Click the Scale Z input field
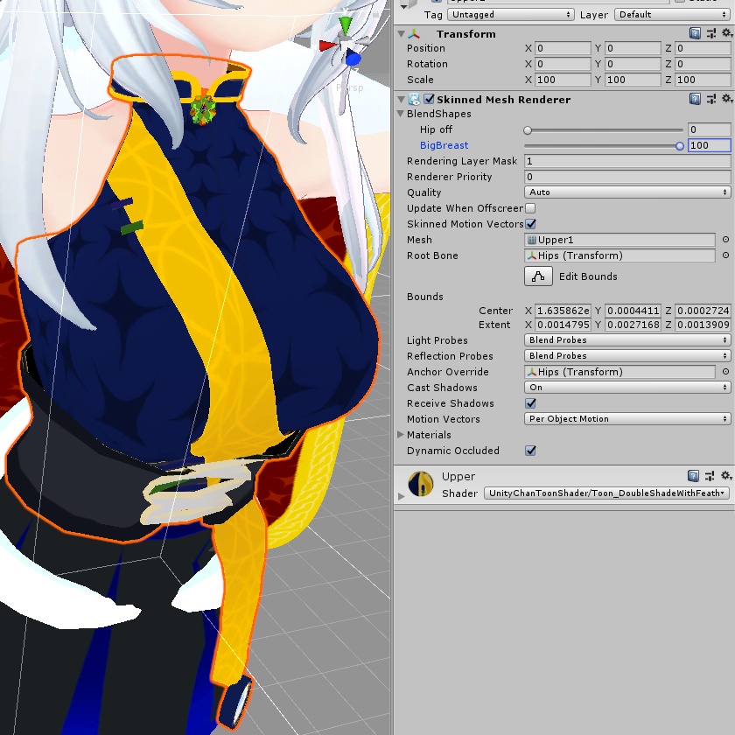The image size is (735, 735). coord(703,80)
